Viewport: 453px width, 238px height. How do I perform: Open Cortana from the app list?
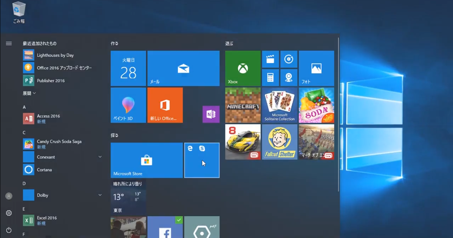tap(62, 170)
